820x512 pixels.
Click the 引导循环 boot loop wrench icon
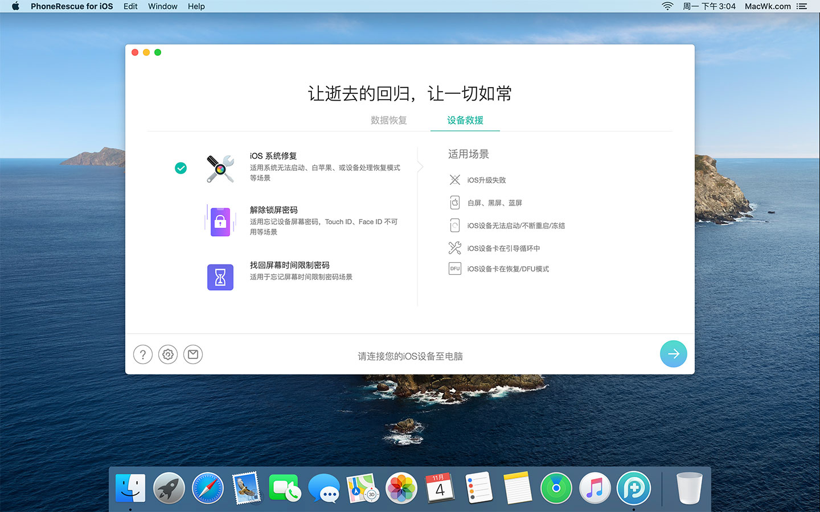pos(454,247)
